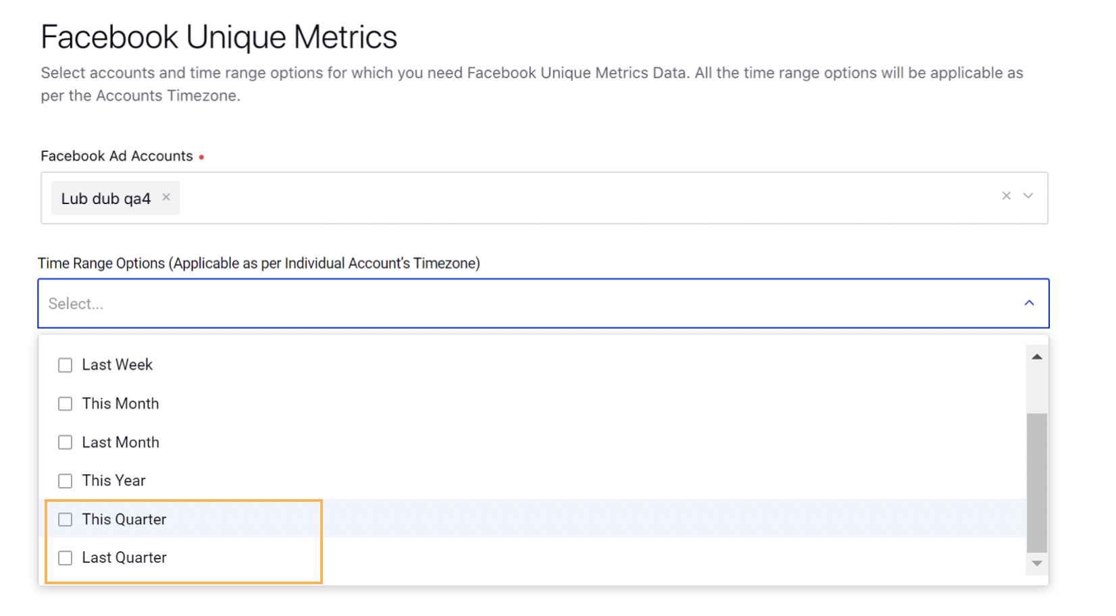The image size is (1116, 616).
Task: Check the Last Month checkbox
Action: click(x=66, y=442)
